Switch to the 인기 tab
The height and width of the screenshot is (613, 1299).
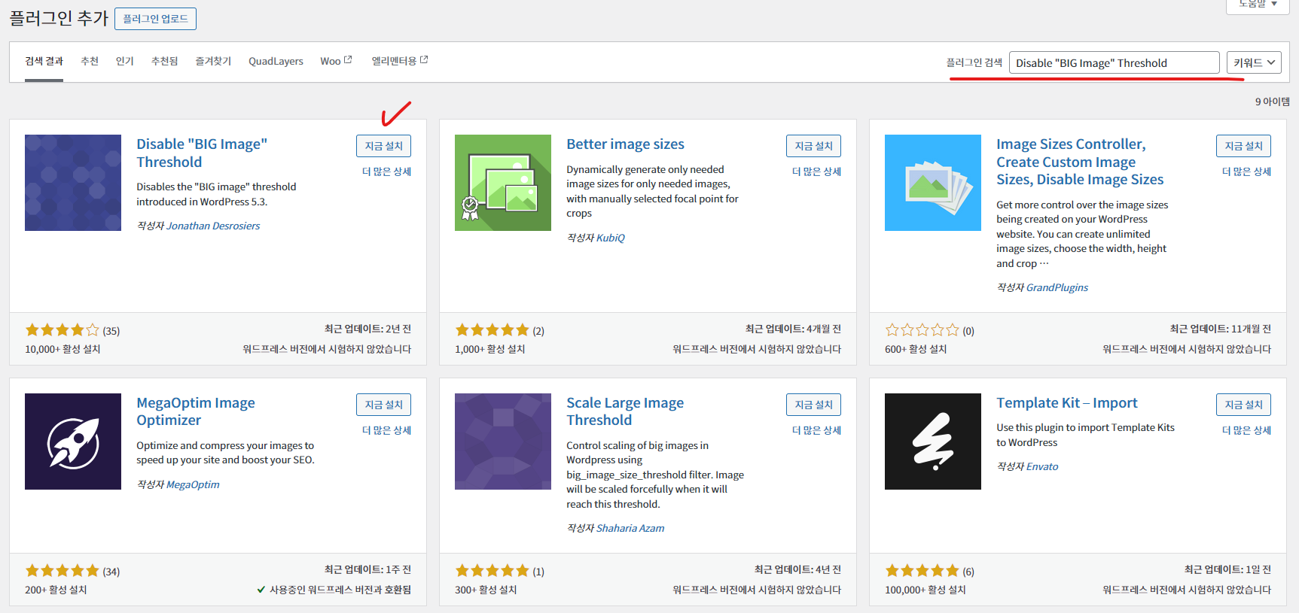pos(125,61)
